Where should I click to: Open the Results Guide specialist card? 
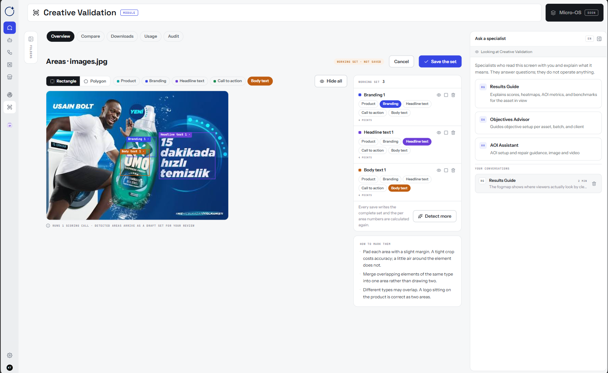538,94
